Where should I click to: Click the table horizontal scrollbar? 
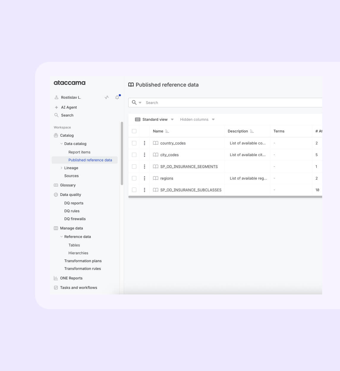tap(225, 197)
